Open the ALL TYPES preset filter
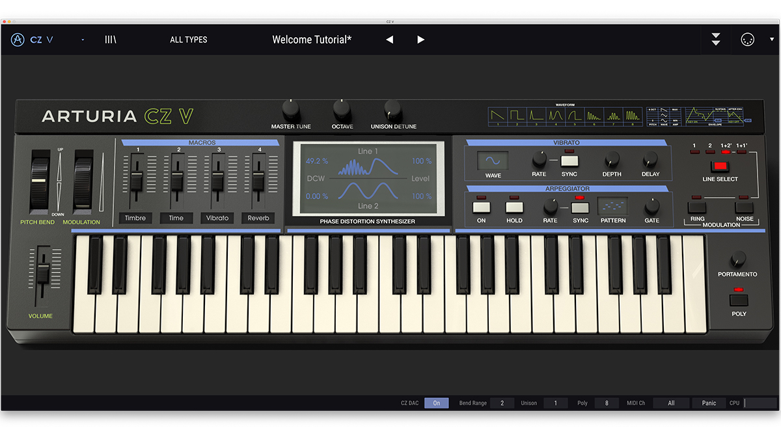This screenshot has width=781, height=439. tap(189, 40)
